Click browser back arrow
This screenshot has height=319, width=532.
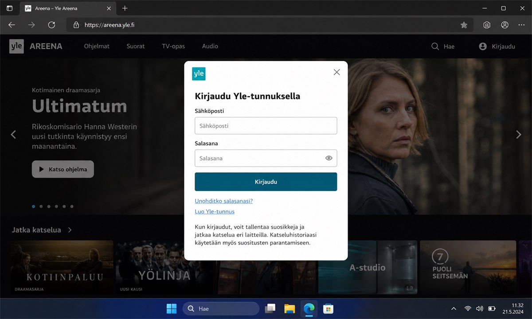pos(12,25)
